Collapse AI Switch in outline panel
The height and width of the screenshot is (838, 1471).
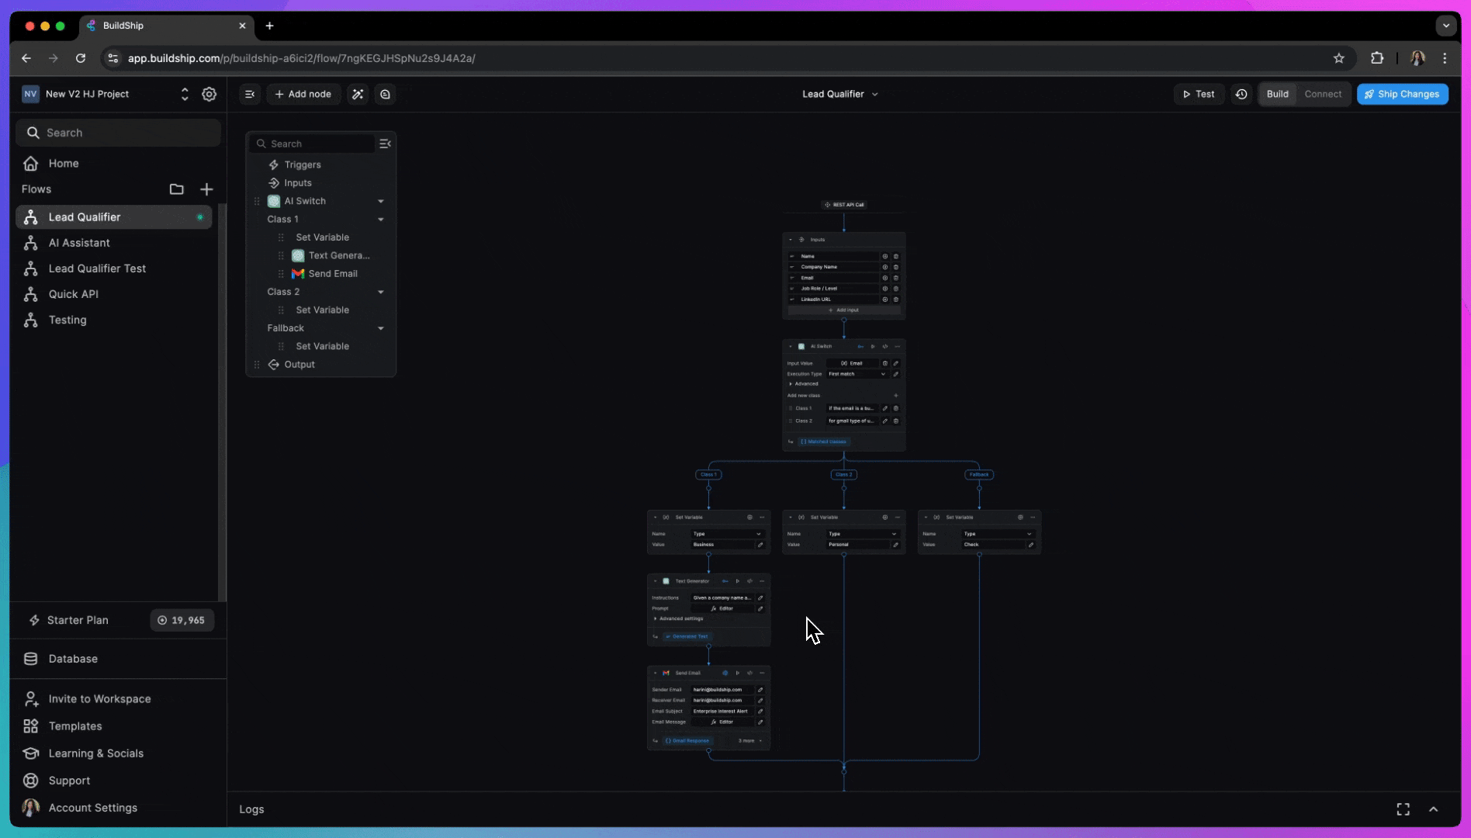click(x=381, y=202)
